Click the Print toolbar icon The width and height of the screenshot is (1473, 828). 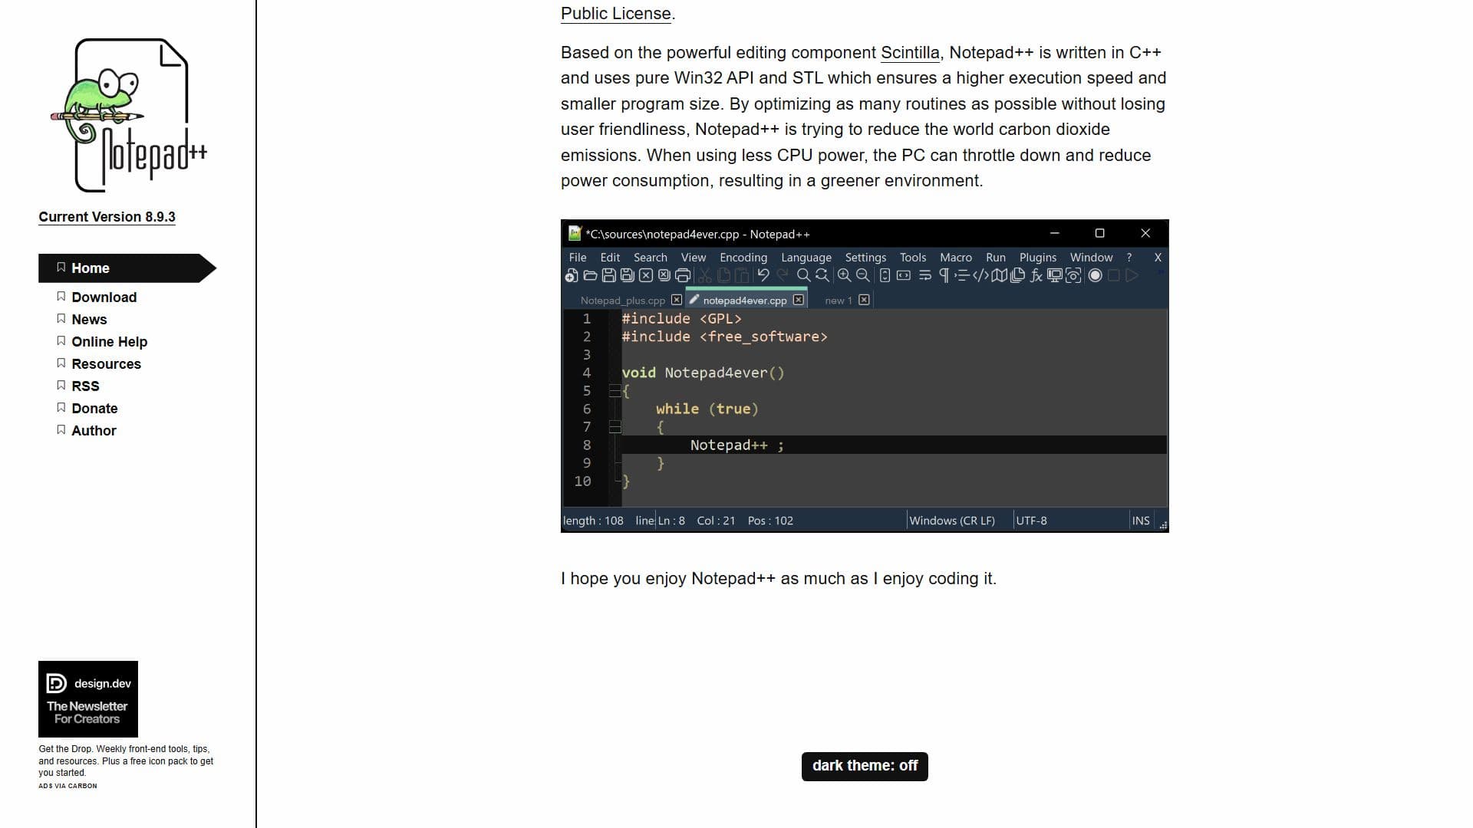point(683,275)
